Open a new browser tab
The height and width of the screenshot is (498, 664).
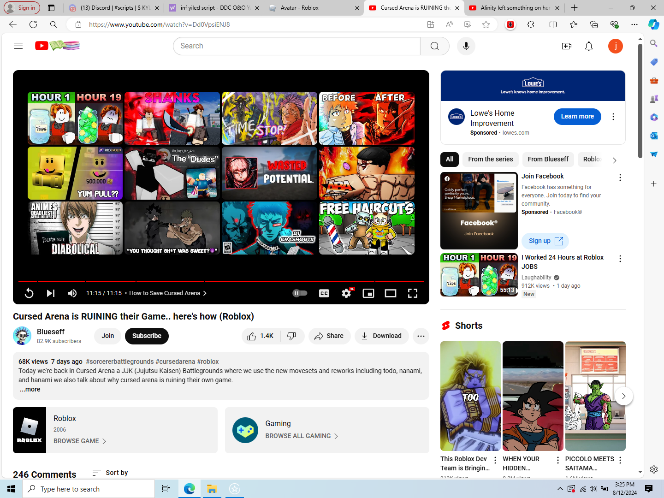point(574,8)
